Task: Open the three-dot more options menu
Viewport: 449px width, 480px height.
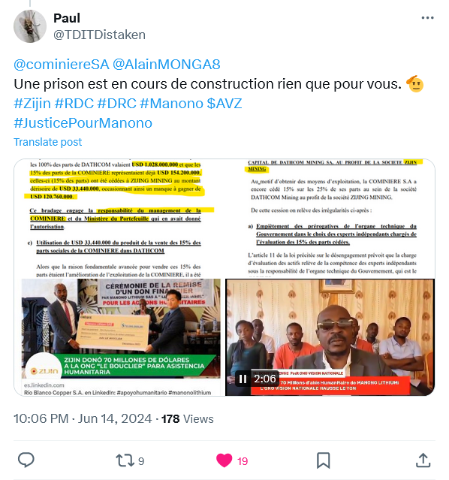Action: 427,18
